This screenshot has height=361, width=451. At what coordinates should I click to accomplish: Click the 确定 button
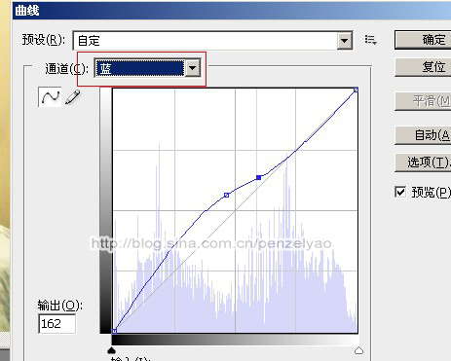point(423,40)
